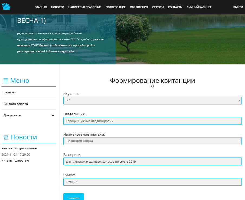Open НАПИСАТЬ В ПРАВЛЕНИЕ page
Screen dimensions: 245x200
(85, 7)
